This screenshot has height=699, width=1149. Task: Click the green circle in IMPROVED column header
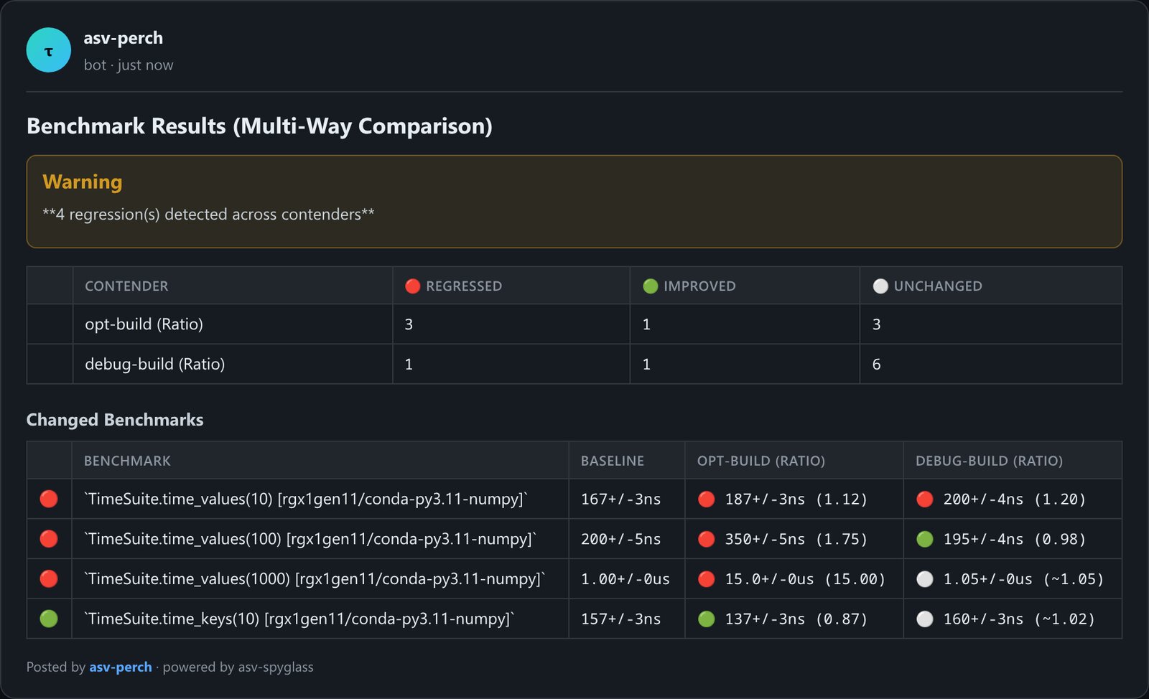pyautogui.click(x=651, y=286)
